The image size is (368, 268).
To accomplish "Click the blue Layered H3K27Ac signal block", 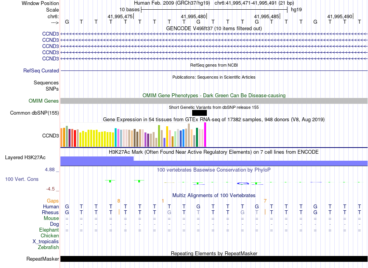I will [214, 161].
